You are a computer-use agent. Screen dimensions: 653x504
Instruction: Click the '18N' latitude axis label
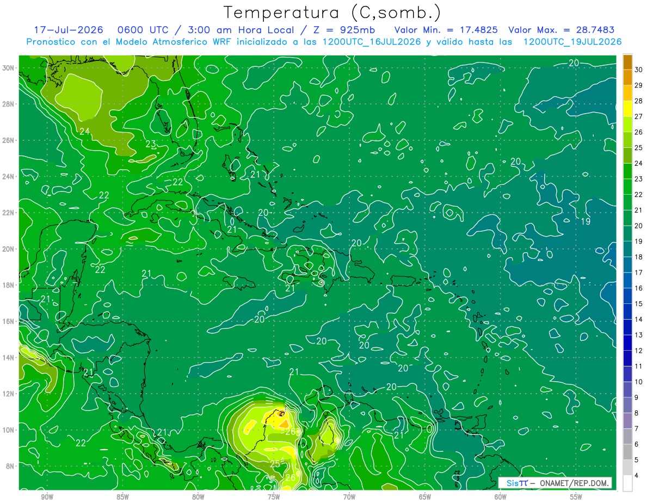[x=8, y=285]
